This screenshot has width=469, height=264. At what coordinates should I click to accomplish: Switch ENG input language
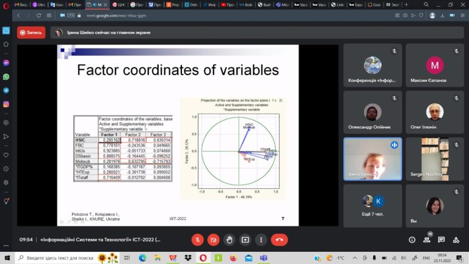426,258
